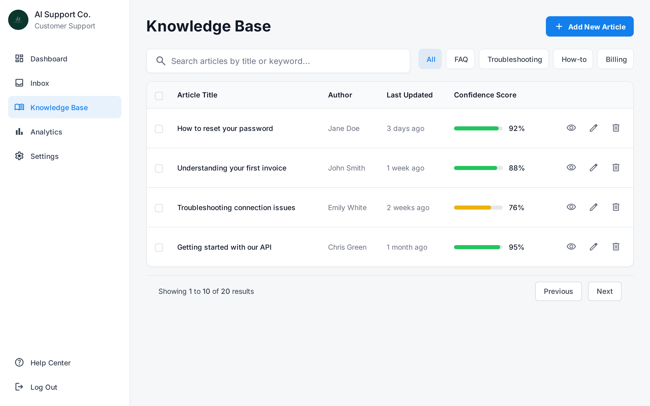The image size is (650, 406).
Task: Open the Billing category filter
Action: point(615,59)
